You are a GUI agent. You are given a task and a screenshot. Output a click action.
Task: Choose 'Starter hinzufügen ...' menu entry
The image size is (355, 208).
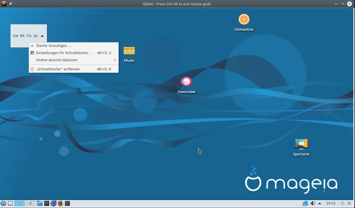[x=74, y=46]
